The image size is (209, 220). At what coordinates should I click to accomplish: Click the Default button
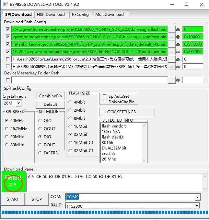(51, 104)
